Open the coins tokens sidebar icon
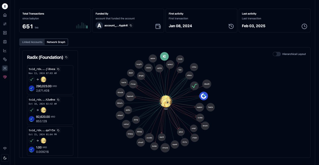Viewport: 319px width, 165px height. click(x=5, y=59)
